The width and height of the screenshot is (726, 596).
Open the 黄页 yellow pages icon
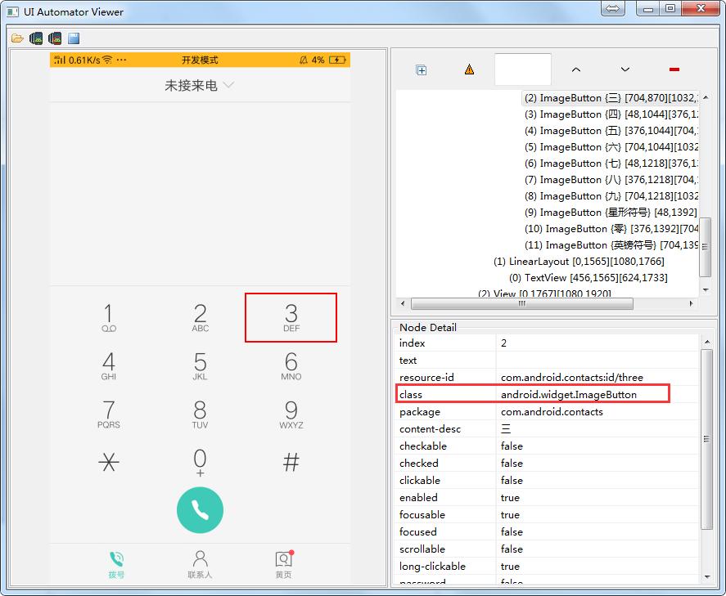click(x=283, y=563)
